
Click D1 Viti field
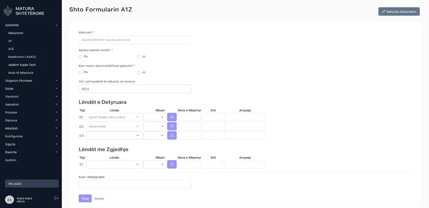point(213,117)
